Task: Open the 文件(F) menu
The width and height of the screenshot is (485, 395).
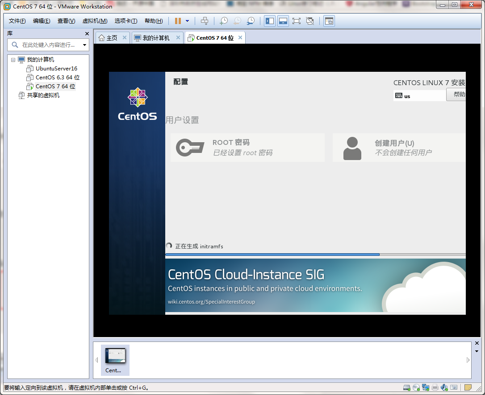Action: coord(17,21)
